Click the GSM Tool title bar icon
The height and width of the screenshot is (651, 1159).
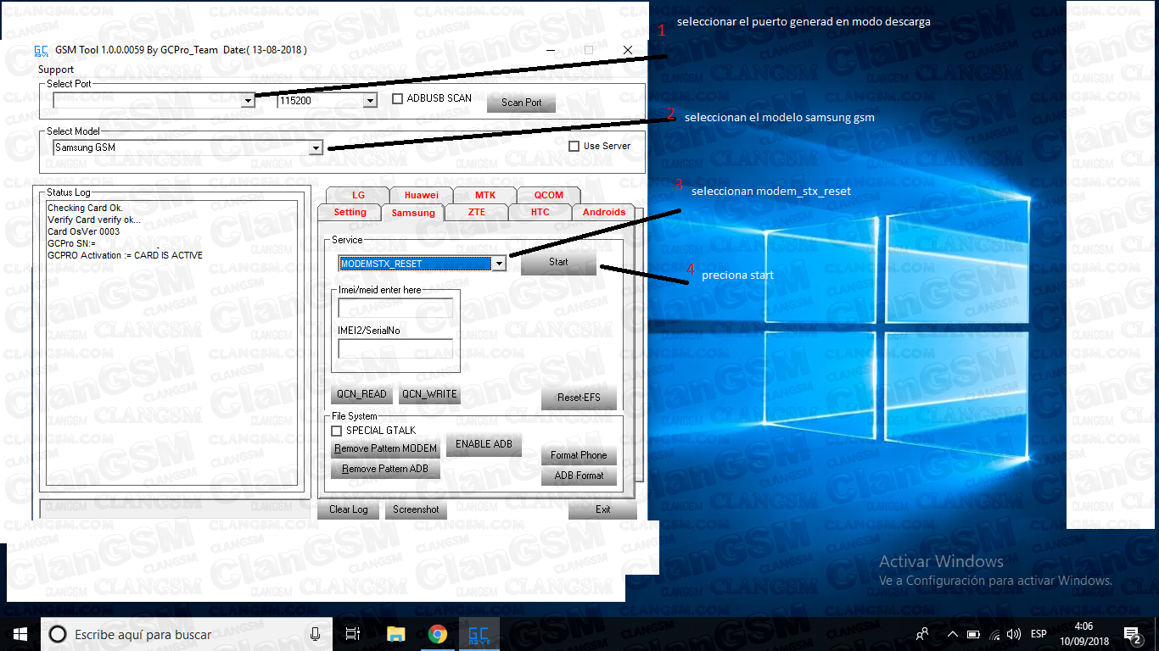41,50
